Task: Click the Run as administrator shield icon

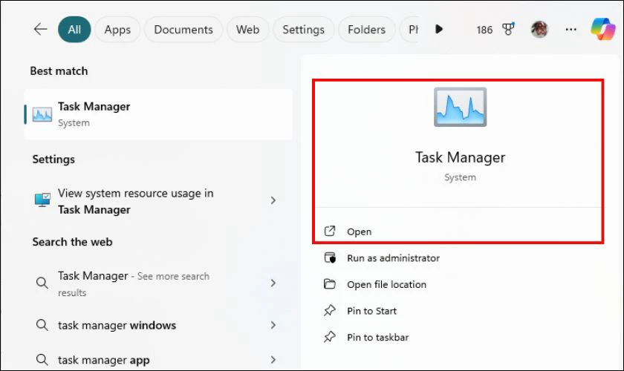Action: click(330, 257)
